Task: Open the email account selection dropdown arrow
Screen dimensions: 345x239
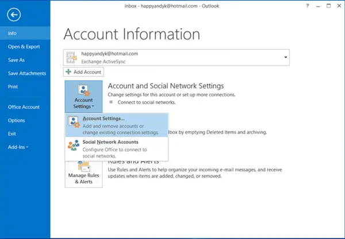Action: point(286,57)
